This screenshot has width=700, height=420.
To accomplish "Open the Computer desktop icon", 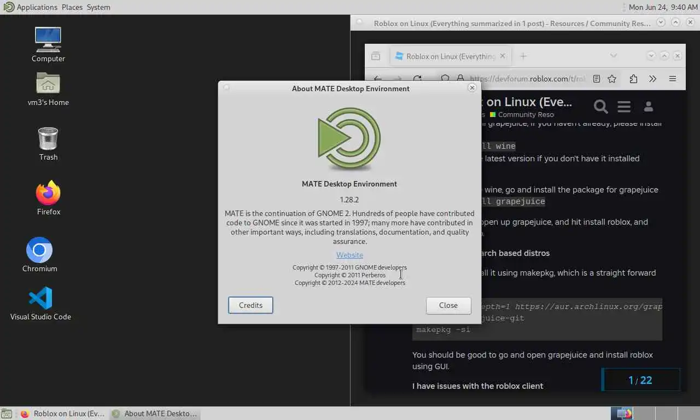I will click(48, 44).
